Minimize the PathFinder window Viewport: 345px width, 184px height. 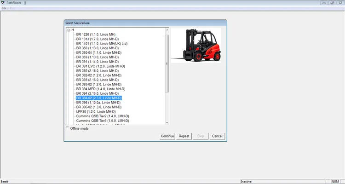point(324,3)
